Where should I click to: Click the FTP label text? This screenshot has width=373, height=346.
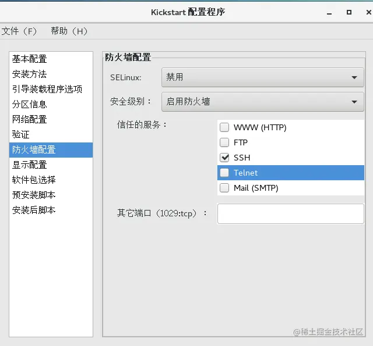(x=241, y=142)
